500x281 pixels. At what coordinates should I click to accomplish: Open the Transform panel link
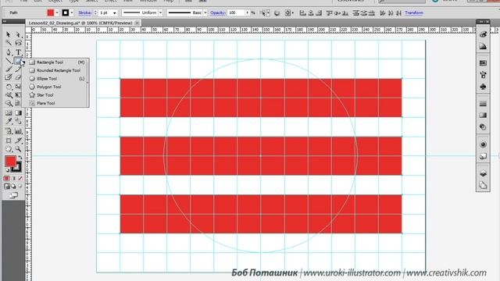click(x=414, y=12)
